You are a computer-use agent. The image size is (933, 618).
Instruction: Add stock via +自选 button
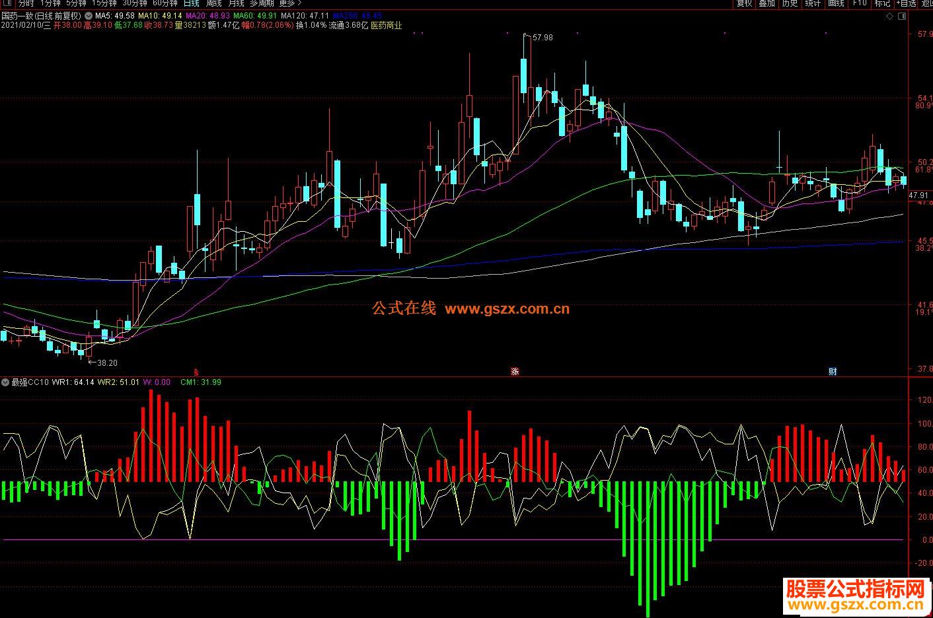[906, 3]
